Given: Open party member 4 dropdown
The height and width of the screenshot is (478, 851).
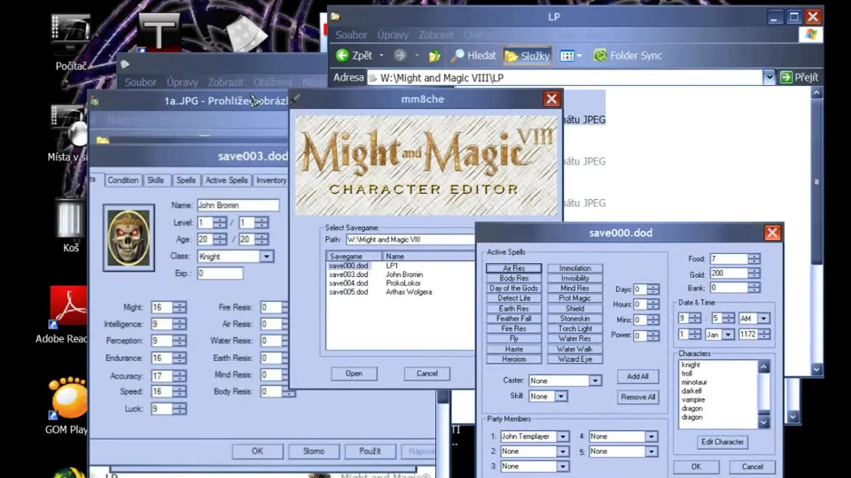Looking at the screenshot, I should click(x=651, y=436).
